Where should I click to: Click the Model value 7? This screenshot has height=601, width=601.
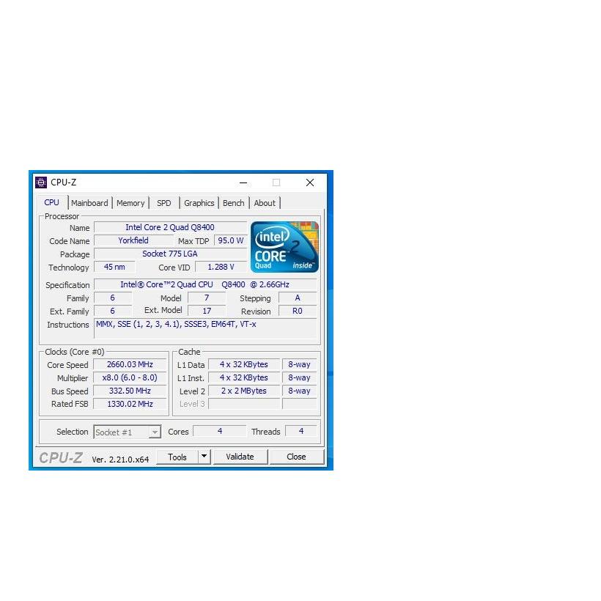coord(207,298)
